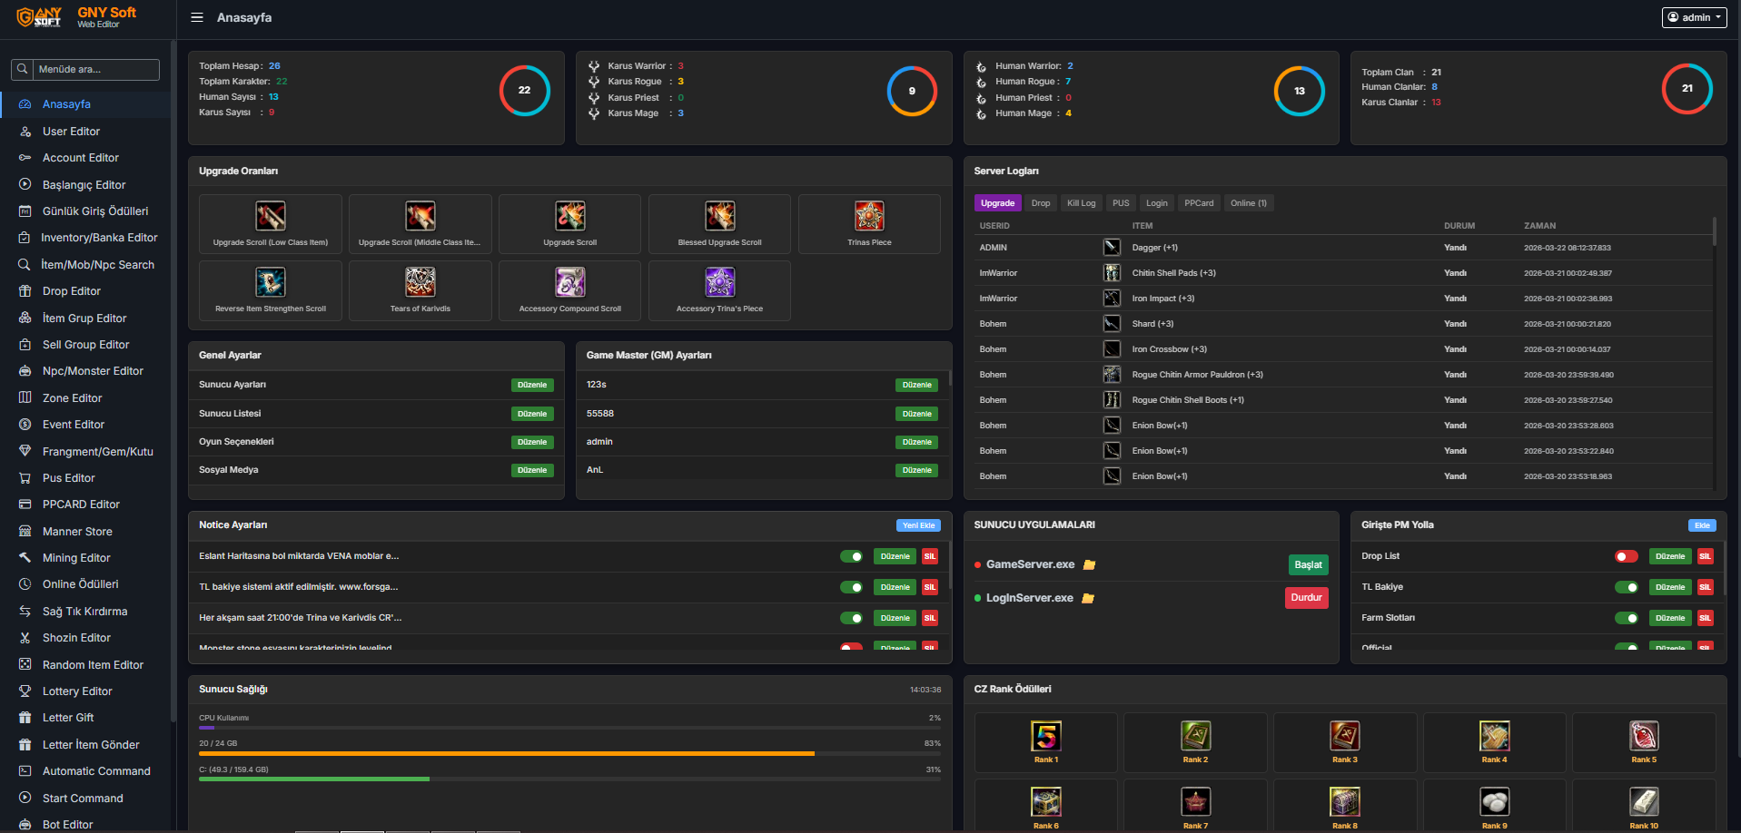Open the hamburger menu icon beside Anasayfa
The width and height of the screenshot is (1741, 833).
[197, 17]
